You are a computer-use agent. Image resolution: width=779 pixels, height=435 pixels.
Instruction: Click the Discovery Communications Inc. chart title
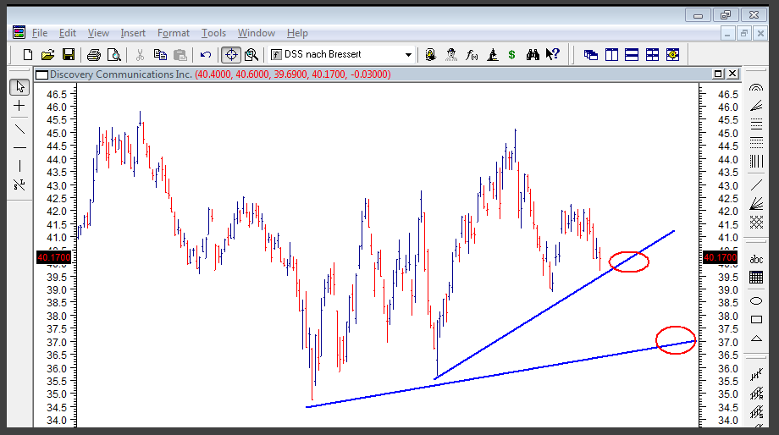point(121,74)
